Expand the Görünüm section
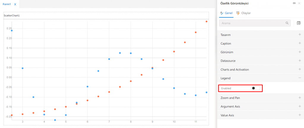This screenshot has width=304, height=128. point(300,52)
